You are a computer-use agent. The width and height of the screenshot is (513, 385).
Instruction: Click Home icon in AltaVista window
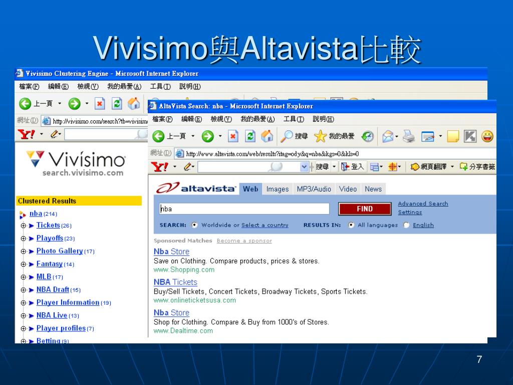267,136
